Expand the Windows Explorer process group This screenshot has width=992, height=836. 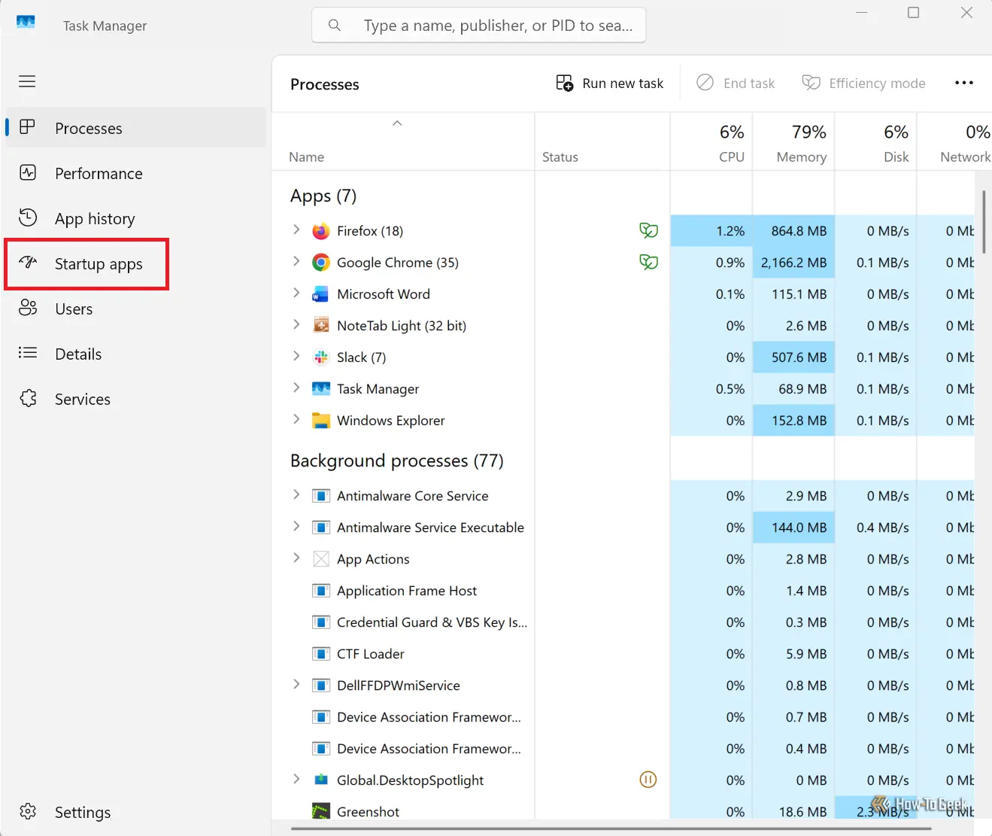296,419
